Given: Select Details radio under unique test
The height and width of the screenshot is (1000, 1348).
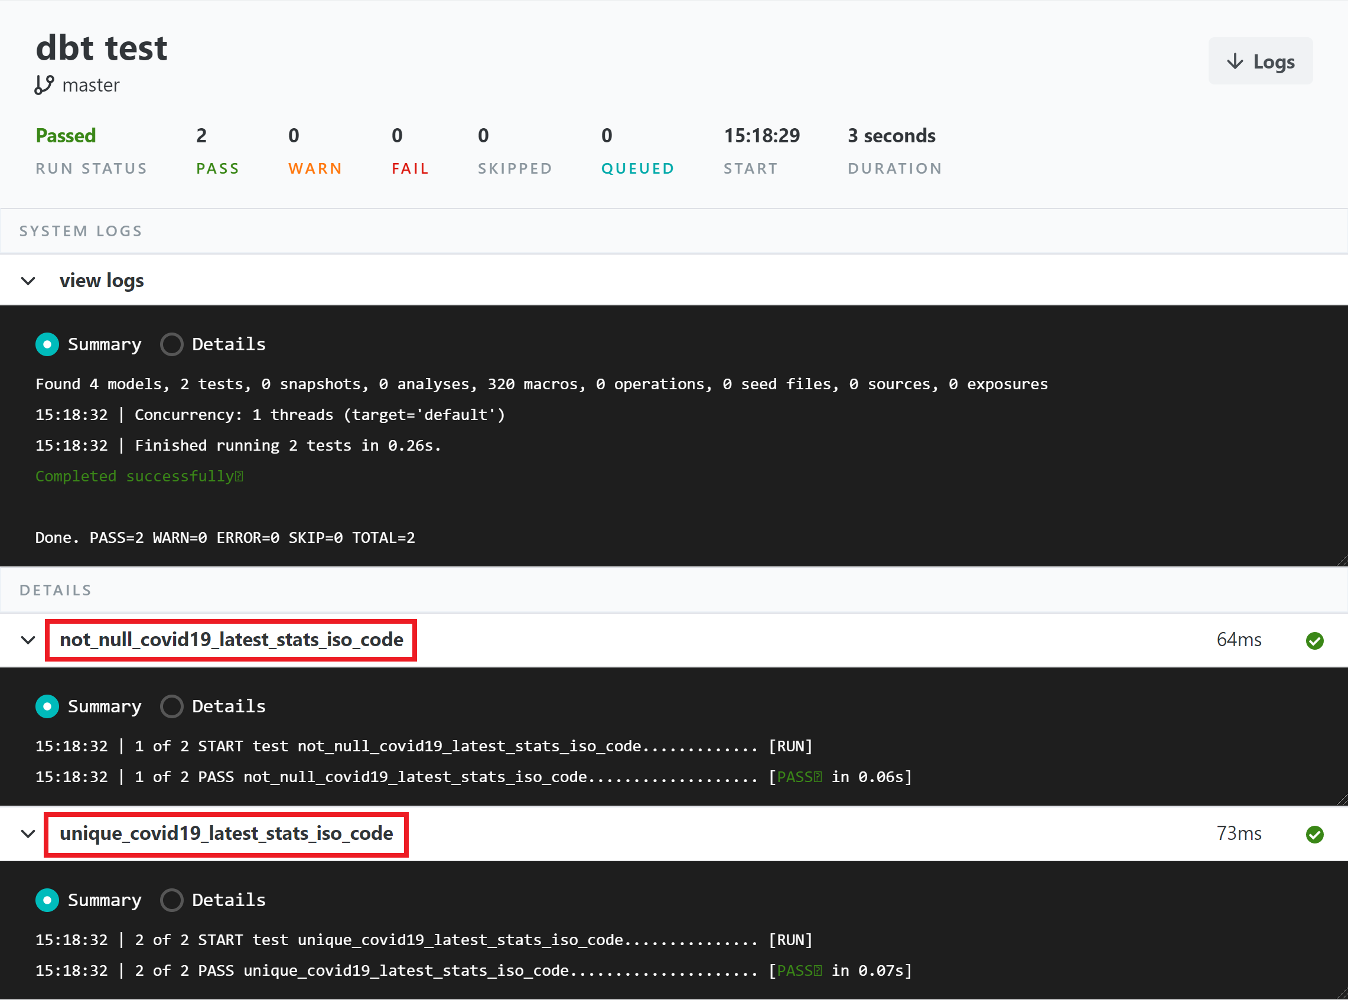Looking at the screenshot, I should click(x=172, y=900).
